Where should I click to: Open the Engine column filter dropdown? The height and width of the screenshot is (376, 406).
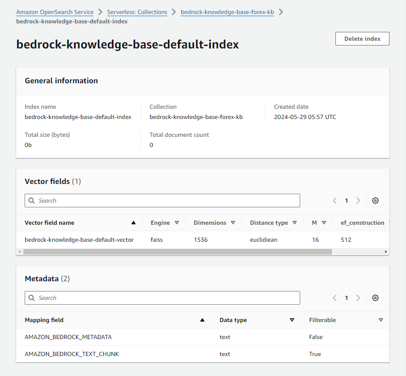(177, 222)
